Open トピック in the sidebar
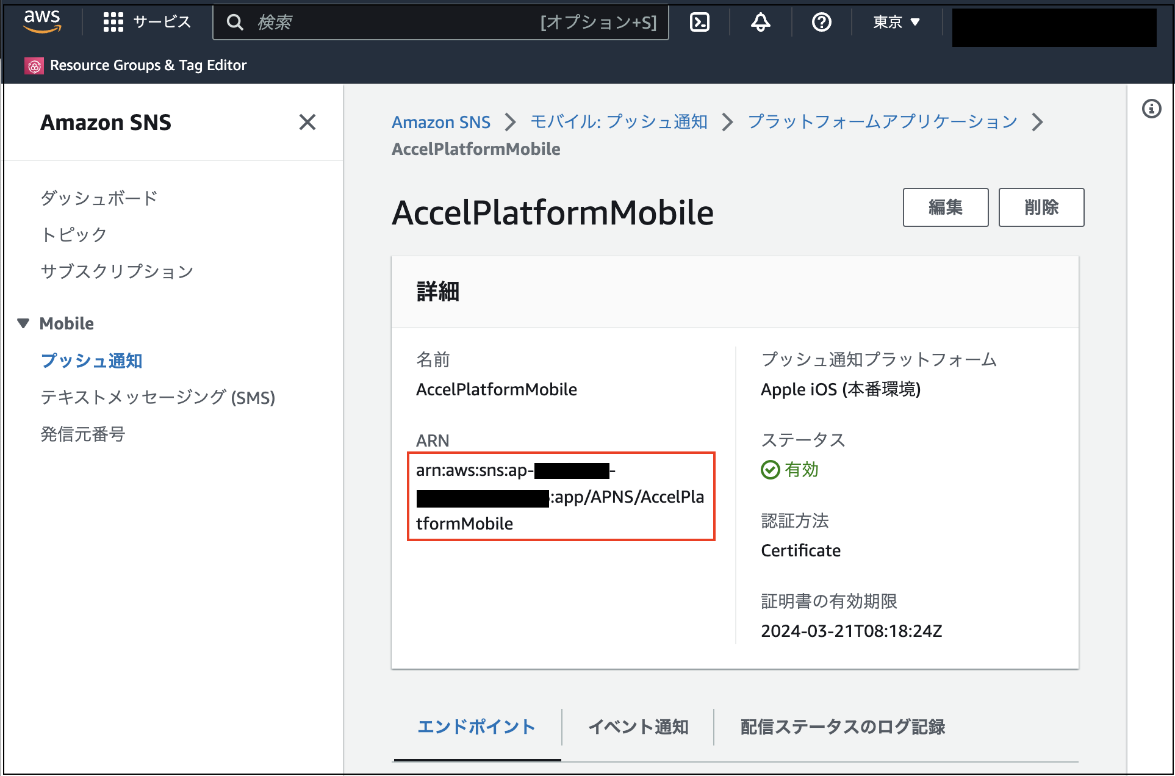1175x776 pixels. (x=73, y=234)
